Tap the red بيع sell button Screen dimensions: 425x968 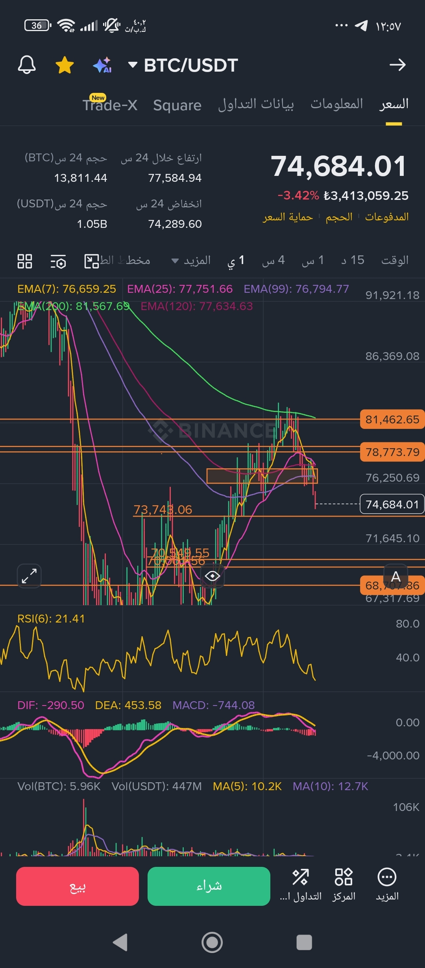tap(78, 886)
